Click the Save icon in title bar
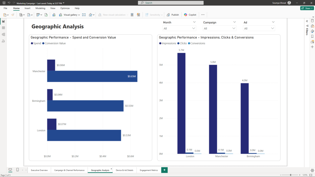The height and width of the screenshot is (177, 315). pyautogui.click(x=4, y=3)
